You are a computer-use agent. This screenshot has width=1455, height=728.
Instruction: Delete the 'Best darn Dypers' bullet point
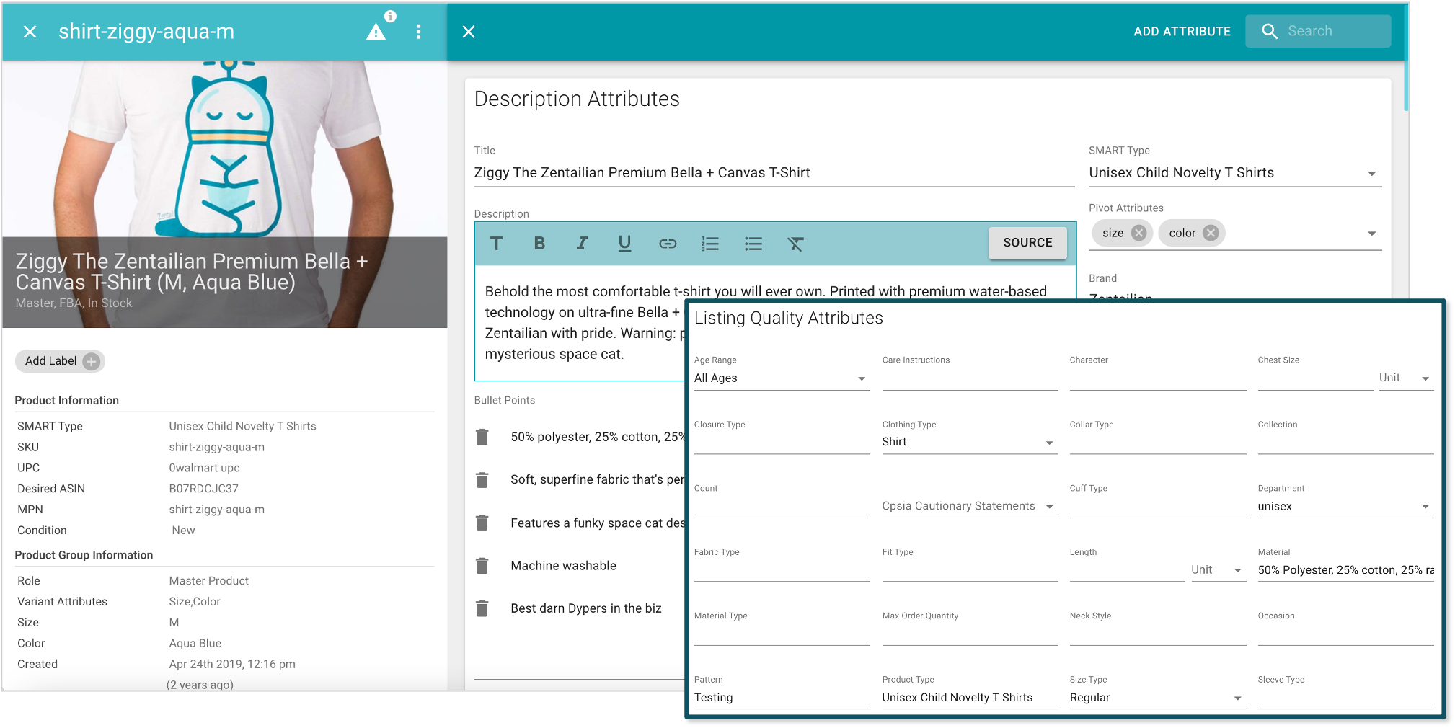point(482,608)
